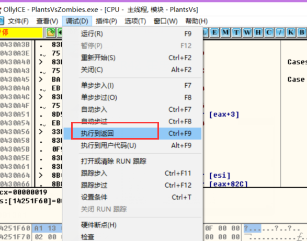Open CPU window C toolbar button

coord(269,32)
